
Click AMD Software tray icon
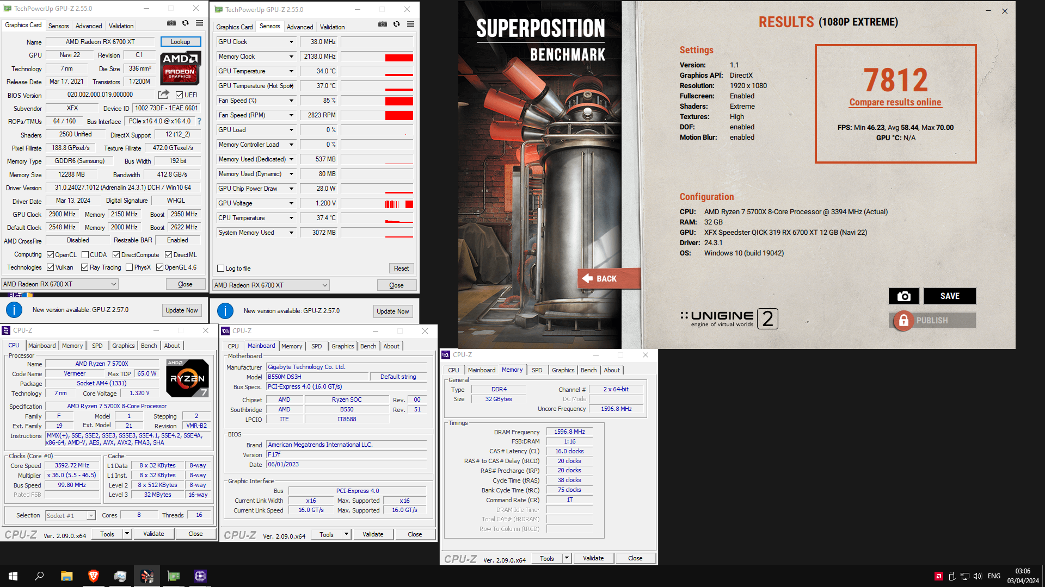pyautogui.click(x=939, y=576)
